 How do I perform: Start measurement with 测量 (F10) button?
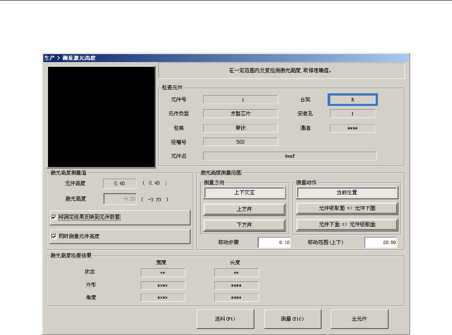[293, 319]
